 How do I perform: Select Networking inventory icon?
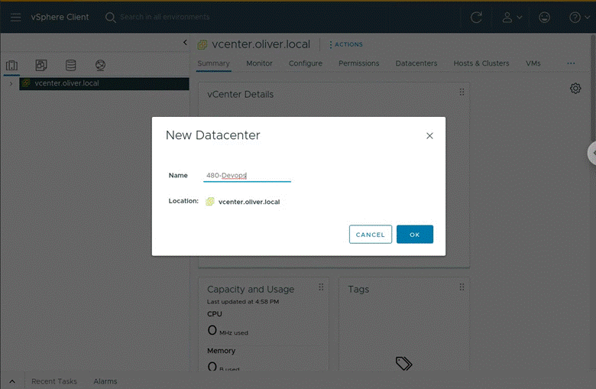coord(100,65)
